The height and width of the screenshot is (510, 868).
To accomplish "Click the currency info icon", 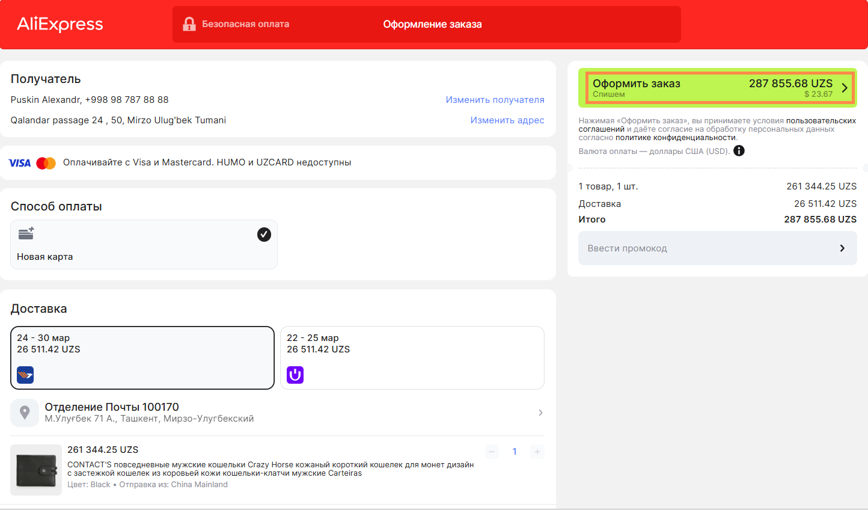I will point(739,151).
